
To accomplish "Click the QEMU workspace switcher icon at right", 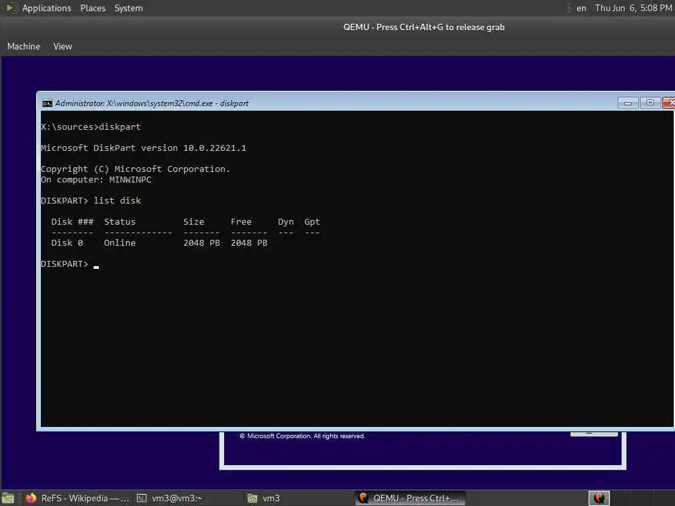I will click(599, 498).
